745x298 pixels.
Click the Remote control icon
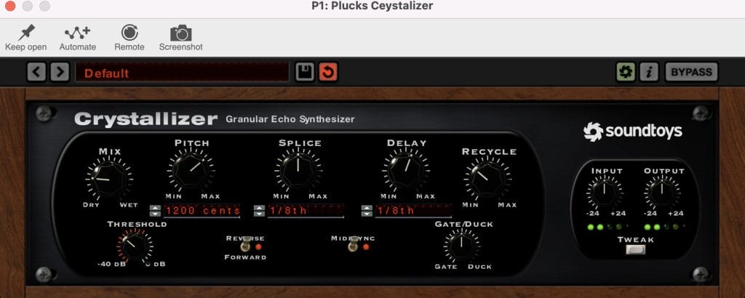pos(130,33)
